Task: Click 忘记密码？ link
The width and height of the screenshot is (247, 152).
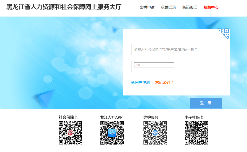Action: click(164, 82)
